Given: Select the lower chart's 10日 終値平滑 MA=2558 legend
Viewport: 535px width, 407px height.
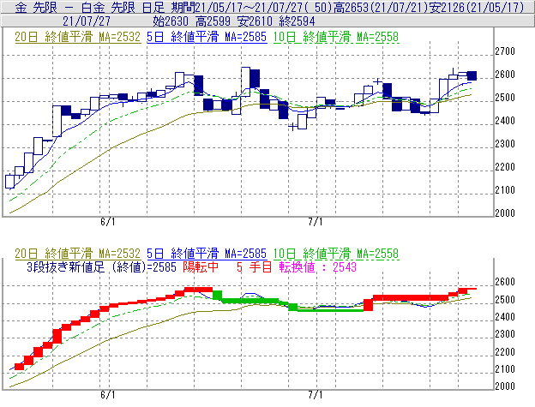Looking at the screenshot, I should click(x=336, y=254).
